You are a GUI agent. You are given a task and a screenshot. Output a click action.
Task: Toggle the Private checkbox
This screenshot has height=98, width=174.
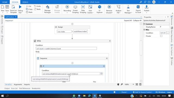(161, 36)
